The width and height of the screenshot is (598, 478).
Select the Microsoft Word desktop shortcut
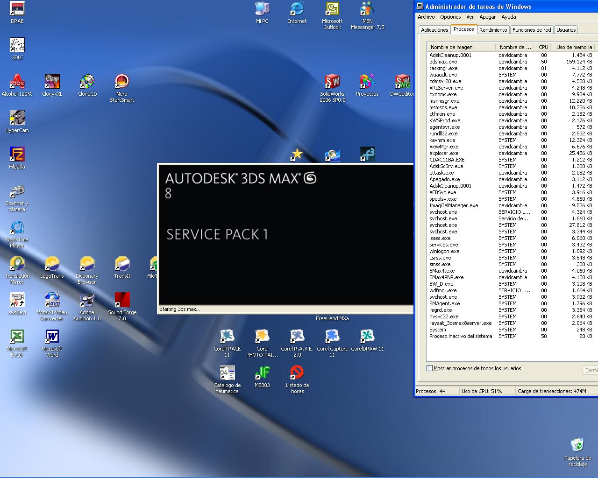(x=52, y=344)
